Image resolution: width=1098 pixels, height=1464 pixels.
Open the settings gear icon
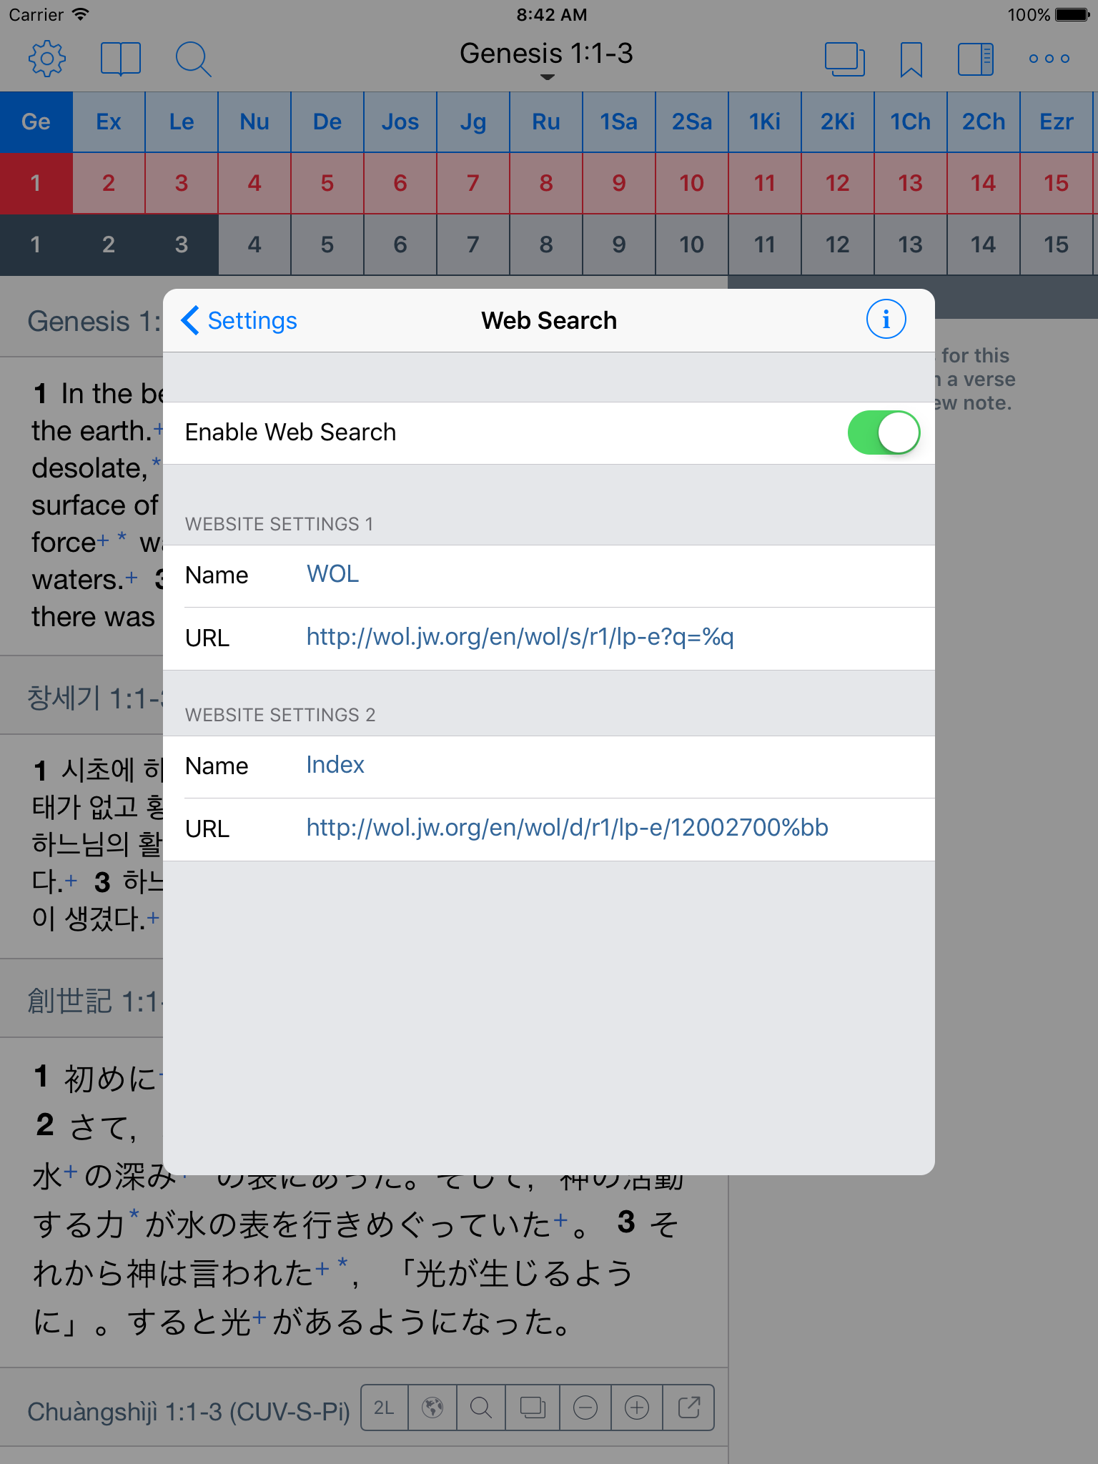(47, 59)
